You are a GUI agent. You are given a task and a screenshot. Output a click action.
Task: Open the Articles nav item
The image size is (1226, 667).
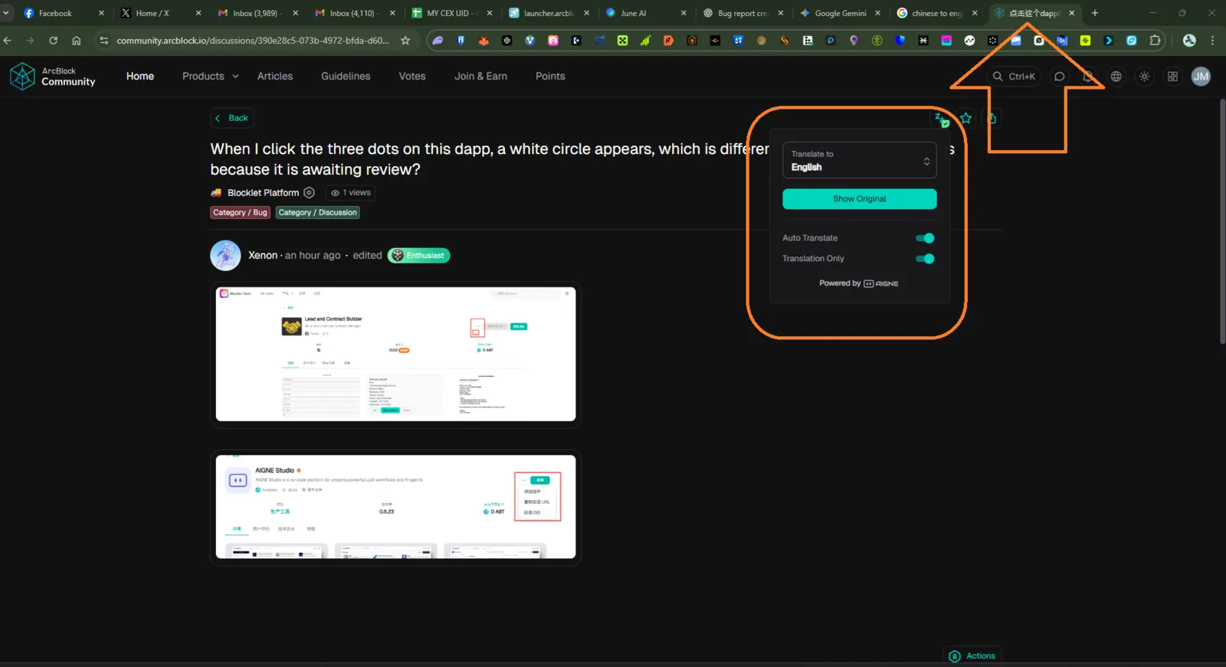(x=275, y=77)
